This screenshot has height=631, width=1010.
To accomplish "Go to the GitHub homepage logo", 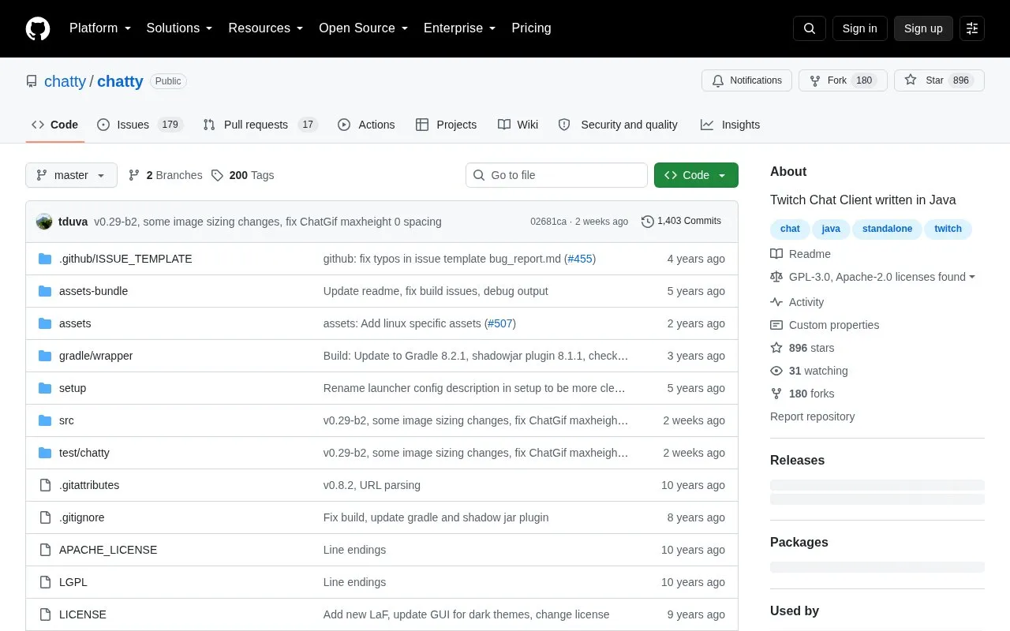I will (x=38, y=28).
